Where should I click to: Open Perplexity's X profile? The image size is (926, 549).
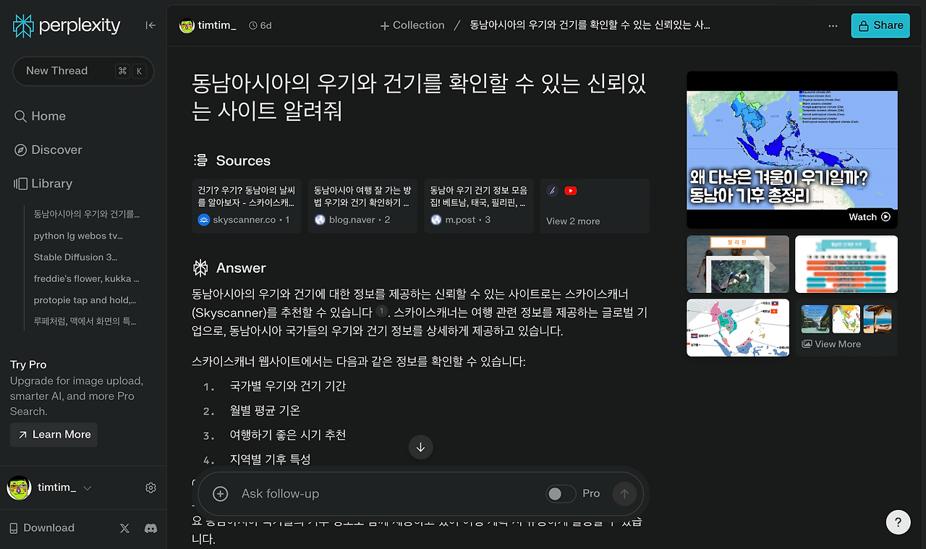[124, 528]
